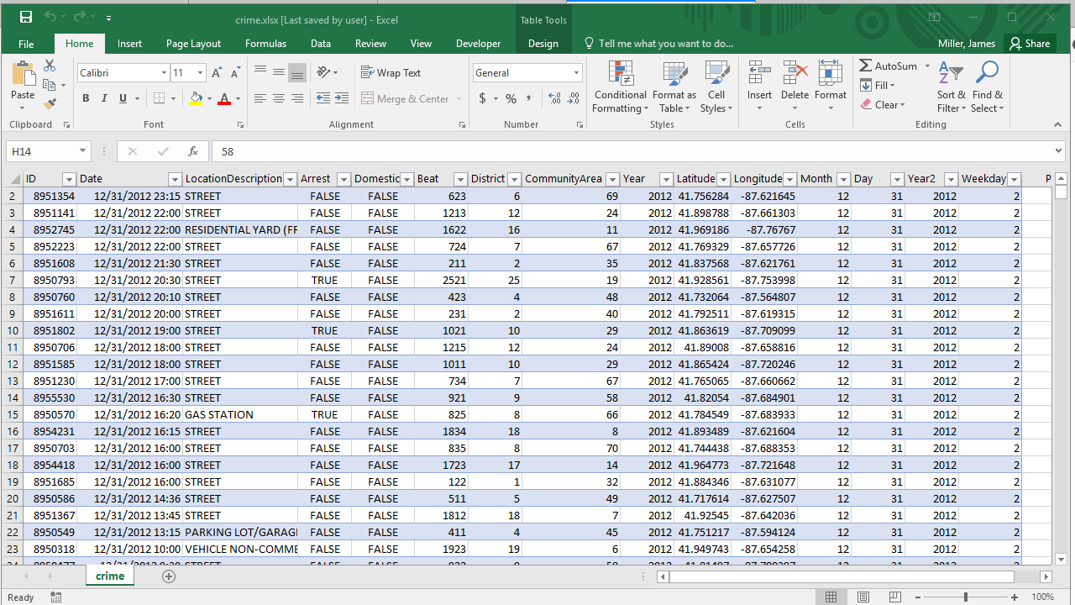Open the font name Calibri dropdown

coord(164,73)
